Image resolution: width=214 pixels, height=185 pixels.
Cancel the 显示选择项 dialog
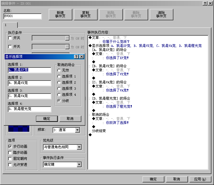(x=70, y=119)
